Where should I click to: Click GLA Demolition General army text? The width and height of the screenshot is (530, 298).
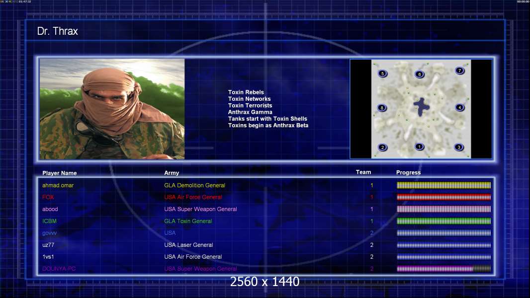pyautogui.click(x=195, y=185)
